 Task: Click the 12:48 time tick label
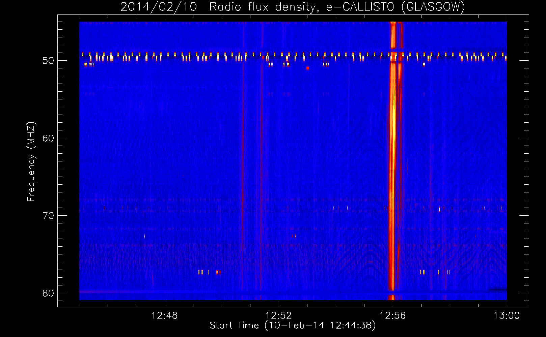(x=165, y=316)
